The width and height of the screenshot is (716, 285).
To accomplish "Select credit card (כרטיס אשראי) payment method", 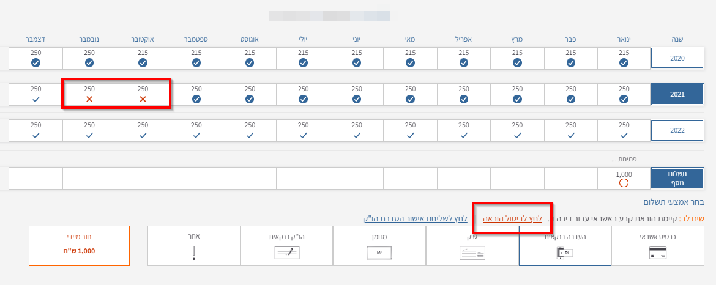I will coord(657,245).
